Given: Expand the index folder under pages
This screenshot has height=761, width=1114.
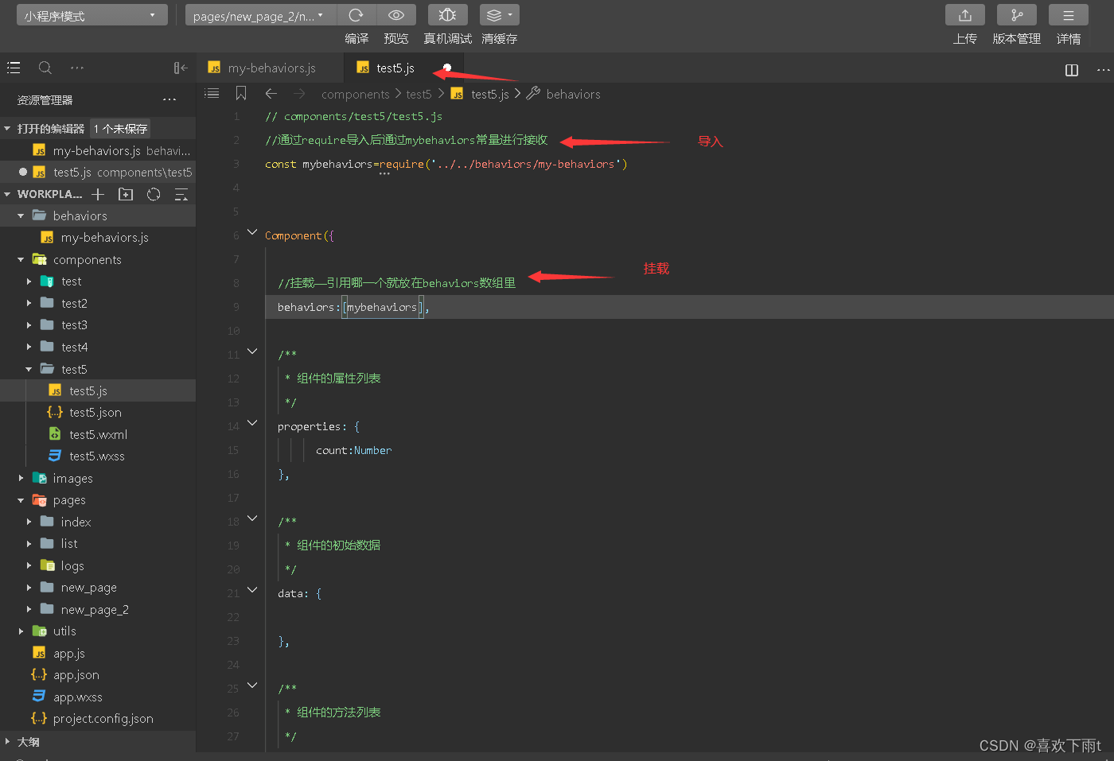Looking at the screenshot, I should (x=29, y=522).
